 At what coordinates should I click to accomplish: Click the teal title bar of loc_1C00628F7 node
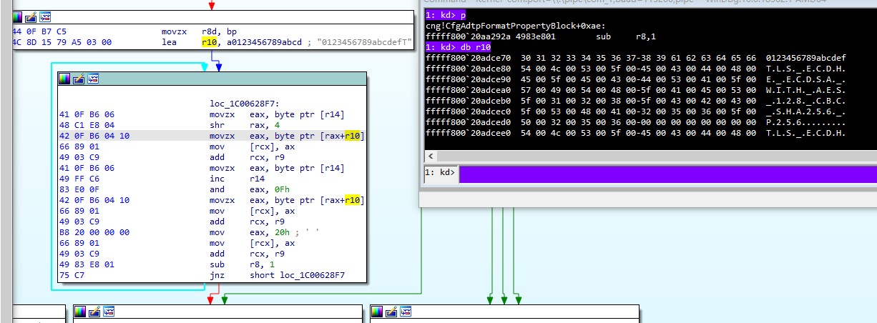click(x=213, y=78)
